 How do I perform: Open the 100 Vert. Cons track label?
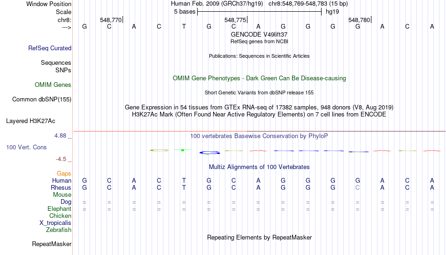point(26,147)
